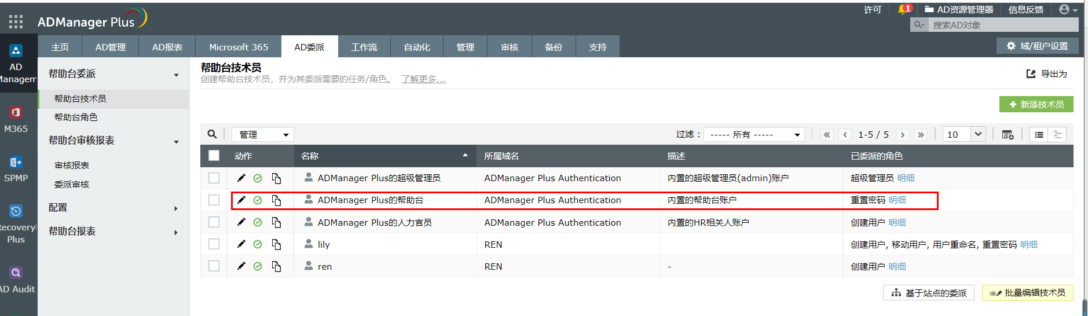
Task: Open 域/租户设置 settings button
Action: (x=1037, y=46)
